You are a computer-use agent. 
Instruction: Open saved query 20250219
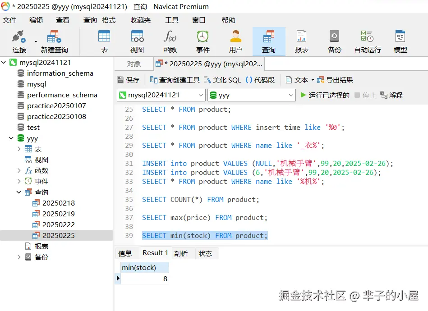(54, 214)
